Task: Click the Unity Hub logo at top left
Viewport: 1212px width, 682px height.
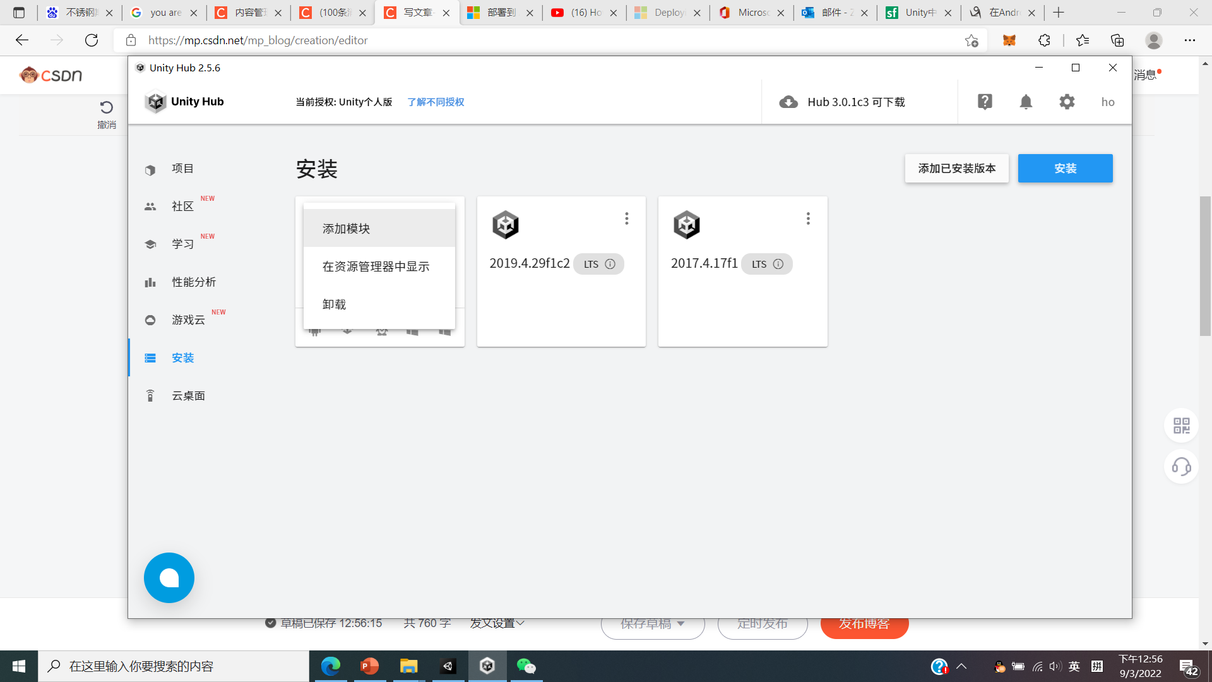Action: (x=157, y=102)
